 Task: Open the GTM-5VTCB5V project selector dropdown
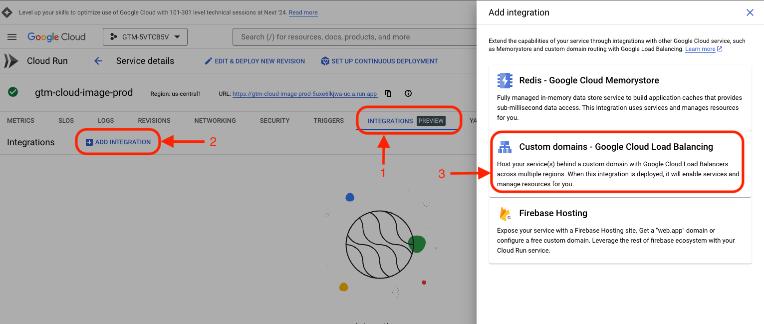coord(145,37)
